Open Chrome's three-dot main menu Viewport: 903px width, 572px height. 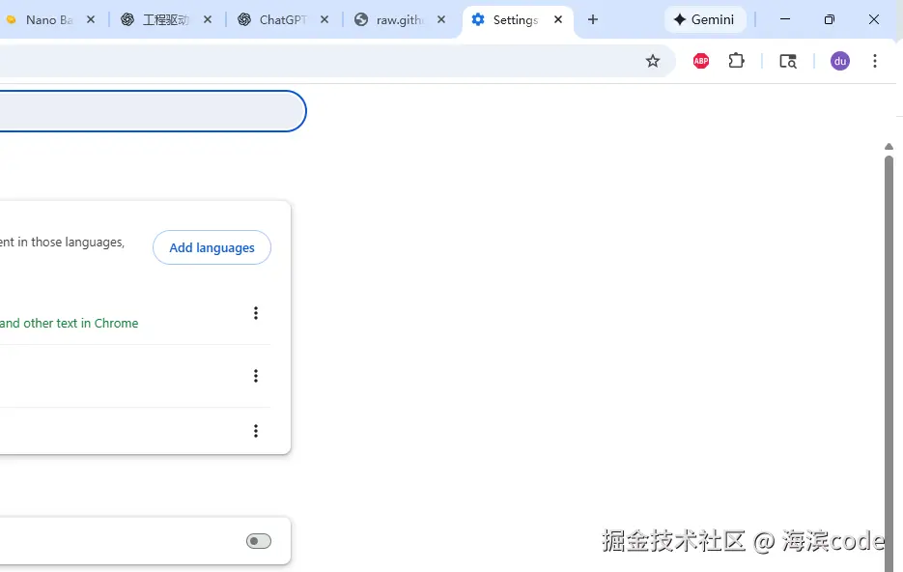pos(875,60)
